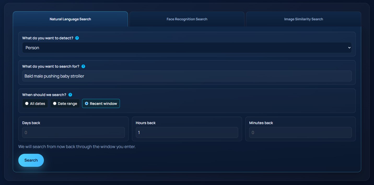This screenshot has height=185, width=374.
Task: Select the "Natural Language Search" tab
Action: click(x=70, y=19)
